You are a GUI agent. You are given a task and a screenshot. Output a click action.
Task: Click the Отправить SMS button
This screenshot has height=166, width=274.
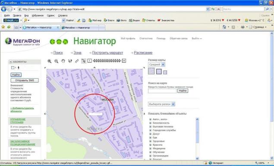point(25,80)
